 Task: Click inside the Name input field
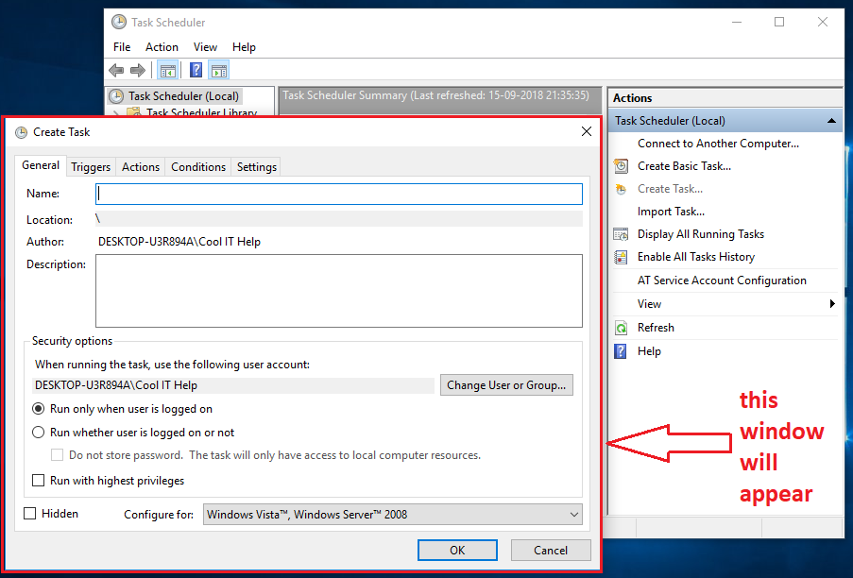pyautogui.click(x=339, y=195)
